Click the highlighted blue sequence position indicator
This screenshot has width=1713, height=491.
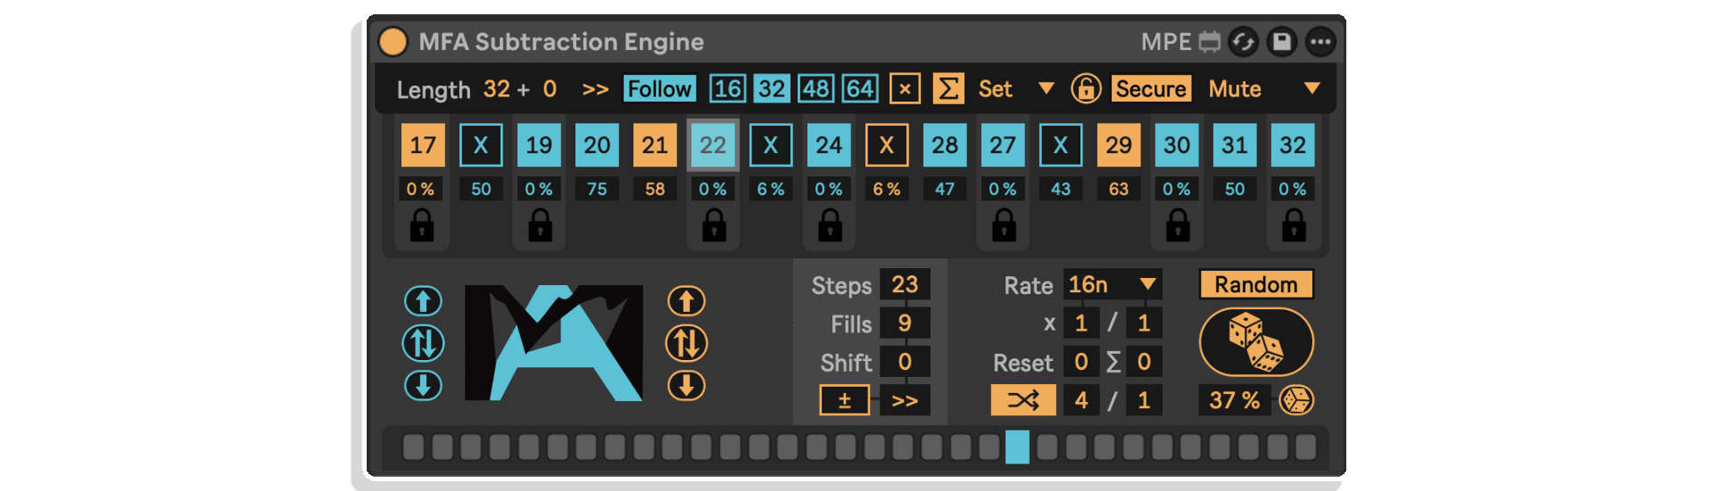1017,446
